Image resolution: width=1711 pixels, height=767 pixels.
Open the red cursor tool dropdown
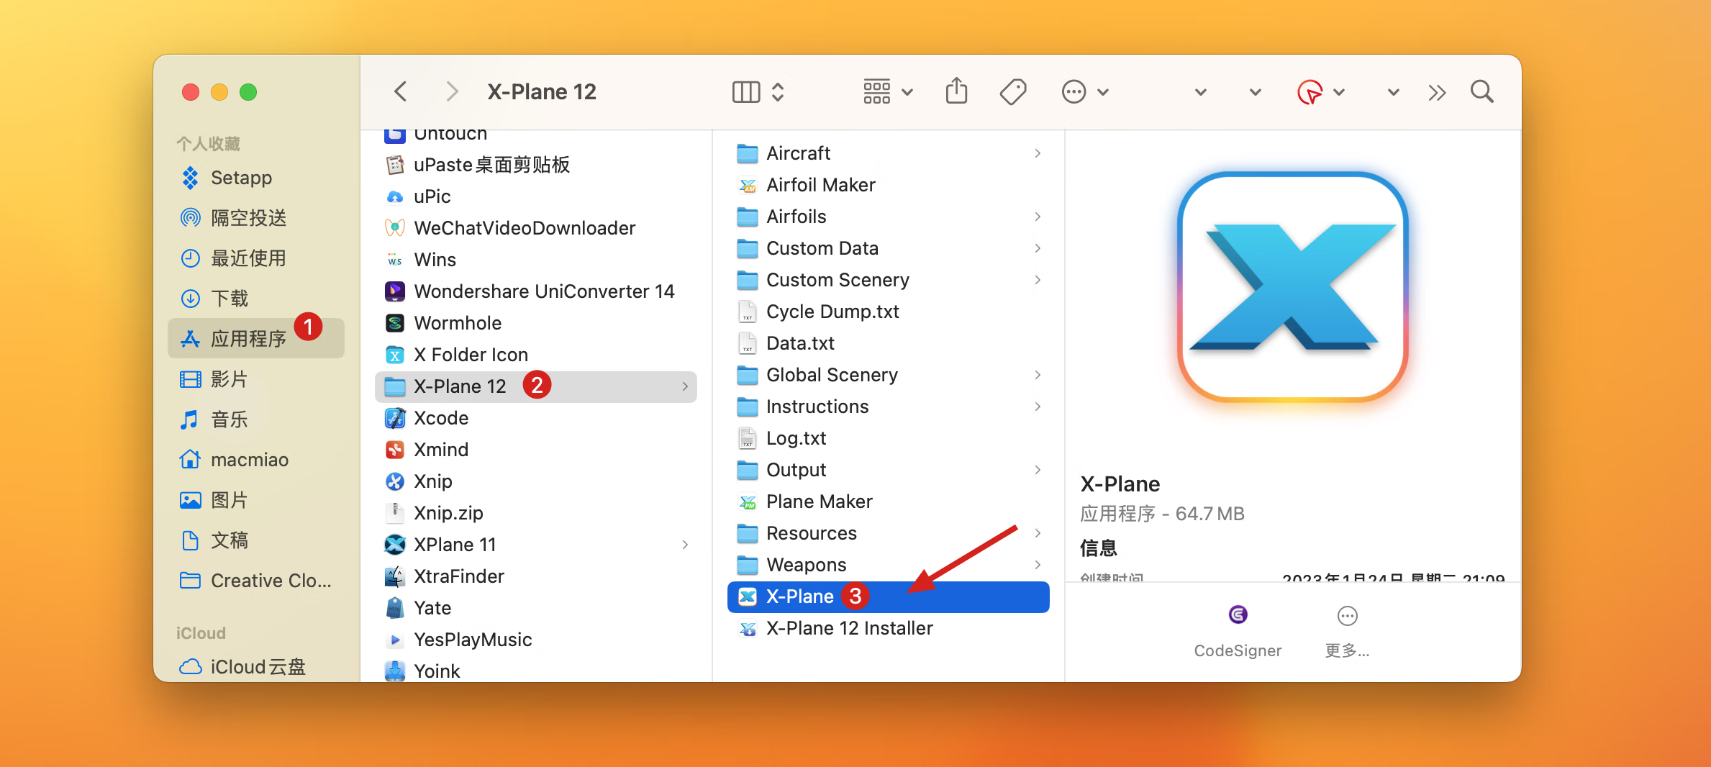tap(1320, 92)
